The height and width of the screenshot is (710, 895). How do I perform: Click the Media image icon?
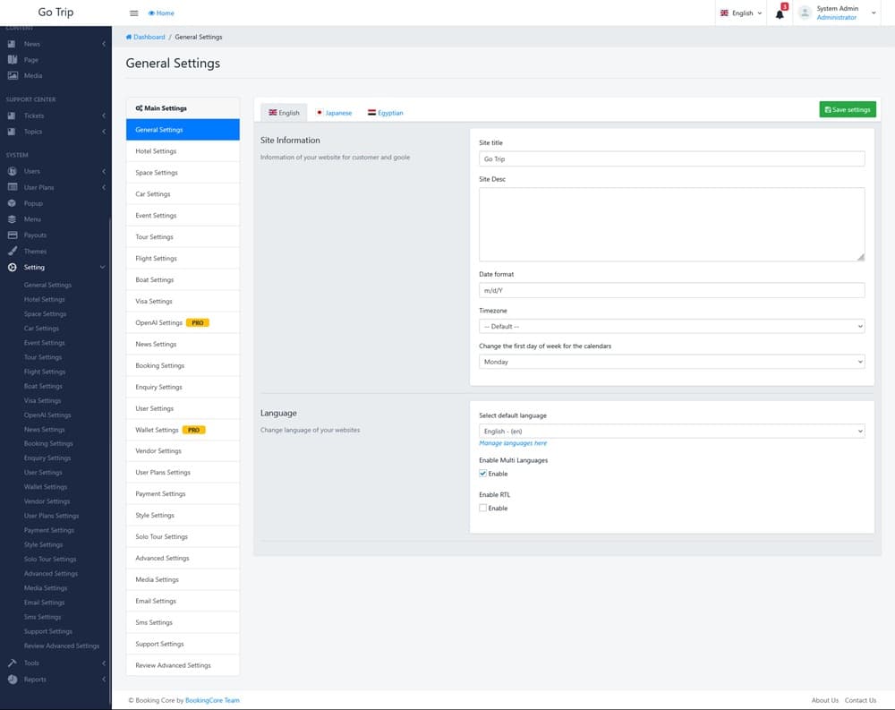click(x=13, y=76)
